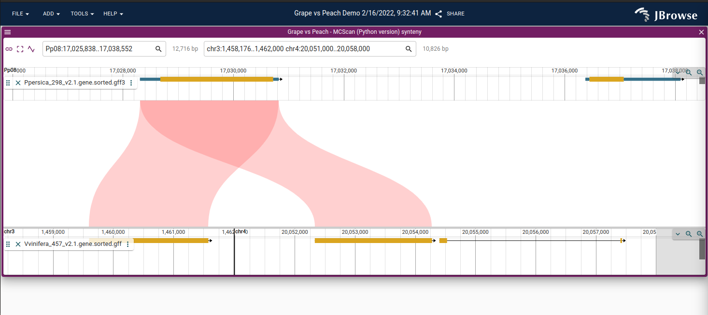This screenshot has width=708, height=315.
Task: Click the link views chain icon
Action: point(9,49)
